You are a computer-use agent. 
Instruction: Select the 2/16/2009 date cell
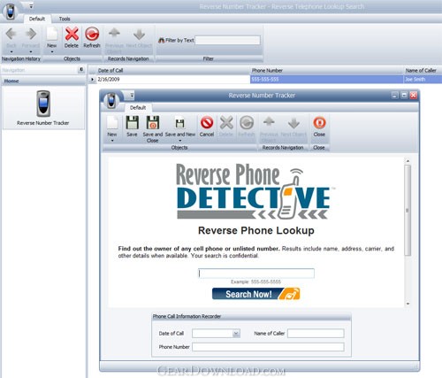[x=173, y=80]
